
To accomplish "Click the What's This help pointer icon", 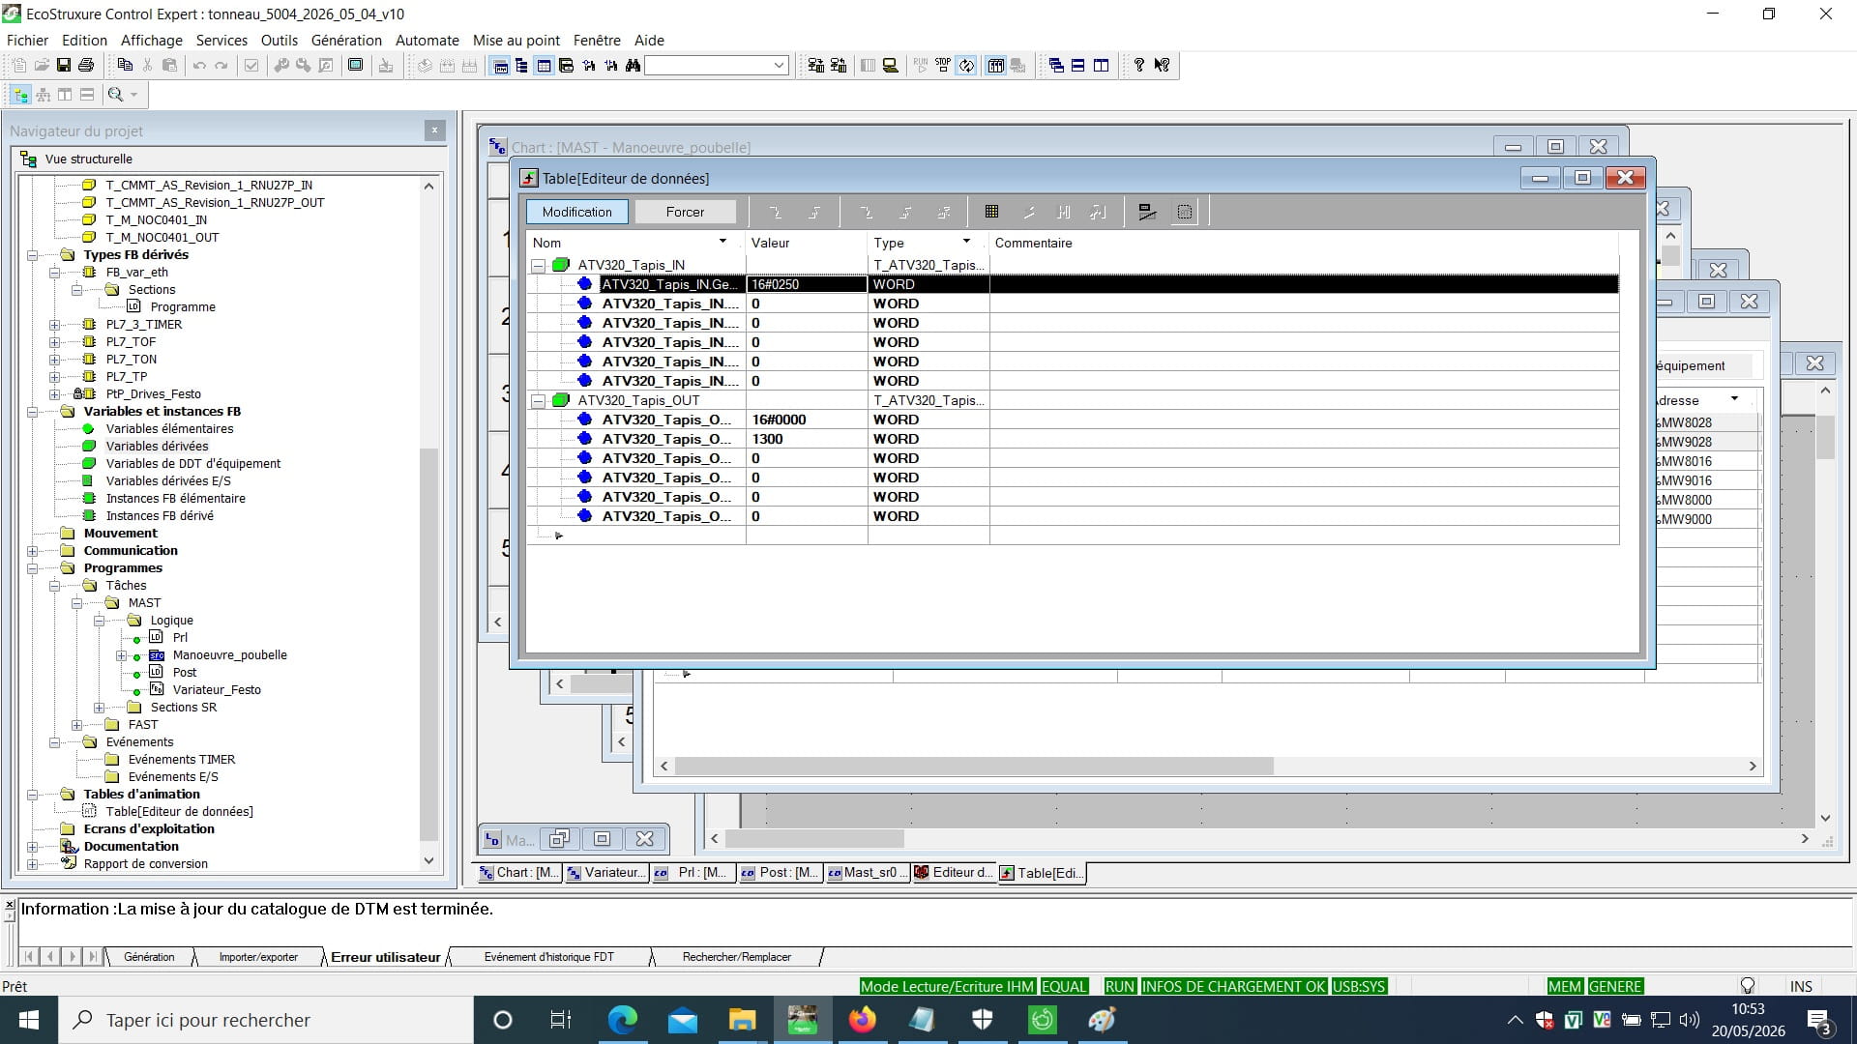I will [1162, 66].
